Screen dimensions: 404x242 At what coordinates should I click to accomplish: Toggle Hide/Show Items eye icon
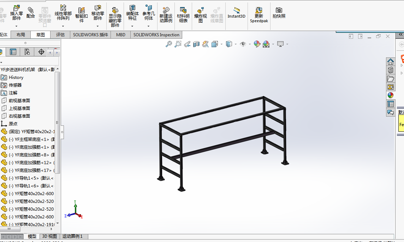pos(243,44)
